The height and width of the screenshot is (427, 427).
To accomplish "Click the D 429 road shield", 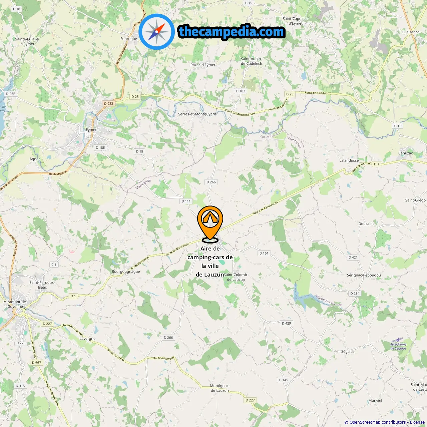I will (286, 323).
